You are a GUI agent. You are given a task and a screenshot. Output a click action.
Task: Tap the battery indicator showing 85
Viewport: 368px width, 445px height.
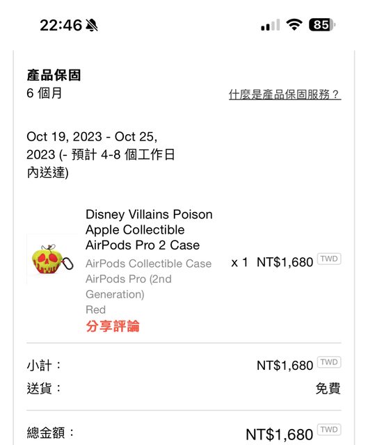pyautogui.click(x=322, y=25)
